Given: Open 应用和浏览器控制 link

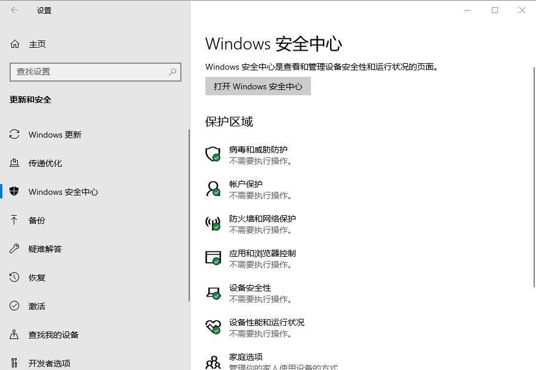Looking at the screenshot, I should pos(262,253).
